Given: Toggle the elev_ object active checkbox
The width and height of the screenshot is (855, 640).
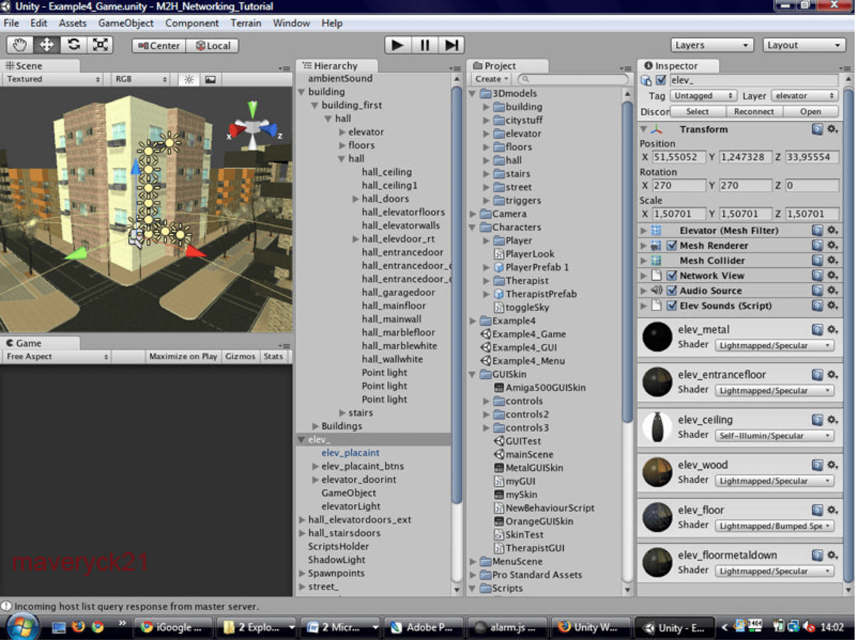Looking at the screenshot, I should 661,80.
